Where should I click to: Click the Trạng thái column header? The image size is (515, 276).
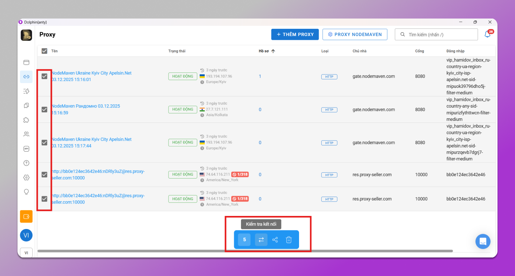point(177,51)
